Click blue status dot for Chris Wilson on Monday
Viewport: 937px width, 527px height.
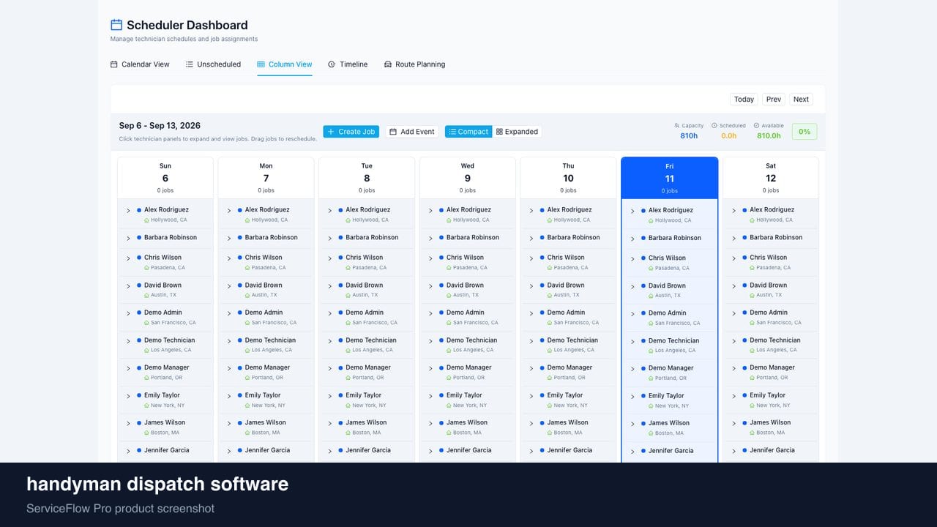(x=239, y=258)
